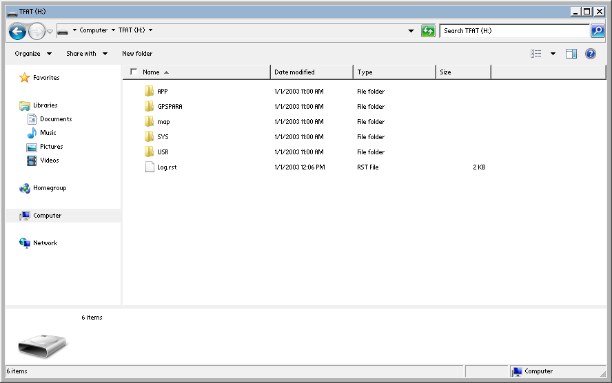Expand the Share with dropdown
The image size is (612, 383).
pos(86,54)
